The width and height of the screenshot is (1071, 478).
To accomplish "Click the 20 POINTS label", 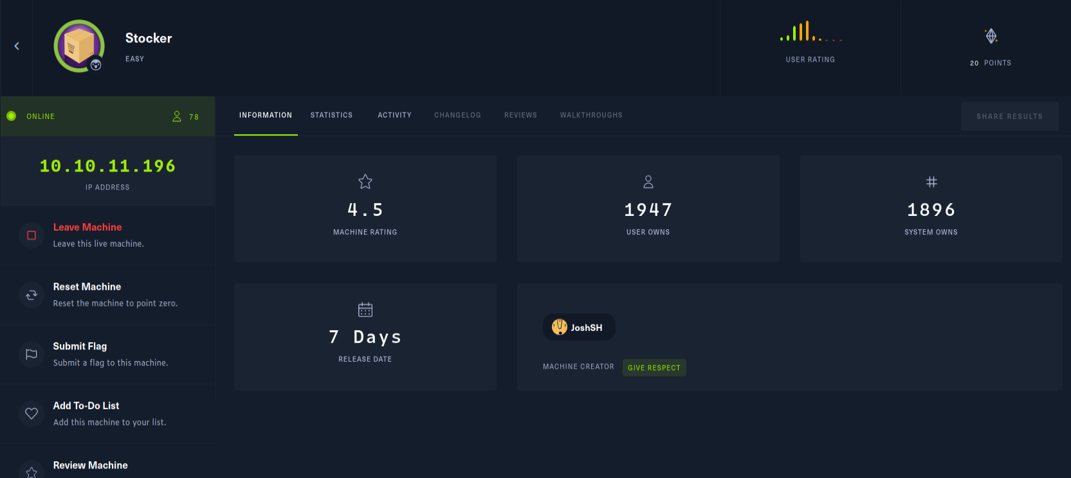I will [x=991, y=63].
